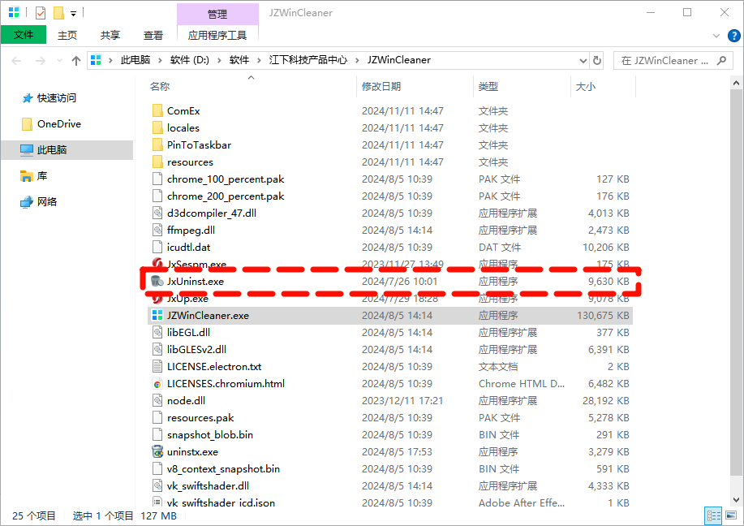Refresh the current folder view
Viewport: 744px width, 526px height.
pyautogui.click(x=597, y=60)
